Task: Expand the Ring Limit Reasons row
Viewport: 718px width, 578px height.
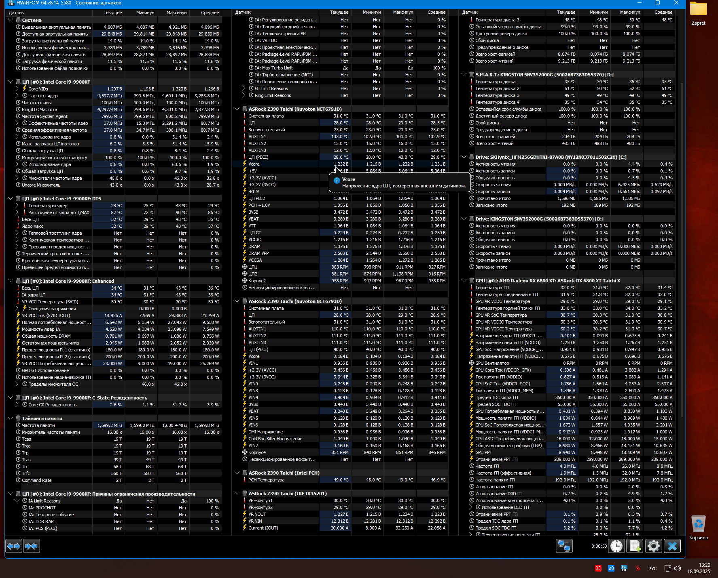Action: pyautogui.click(x=244, y=95)
